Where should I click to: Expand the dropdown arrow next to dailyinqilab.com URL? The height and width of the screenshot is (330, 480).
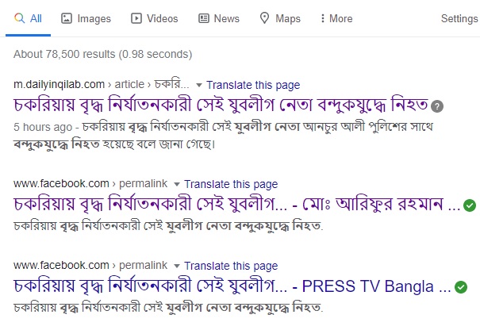coord(199,85)
